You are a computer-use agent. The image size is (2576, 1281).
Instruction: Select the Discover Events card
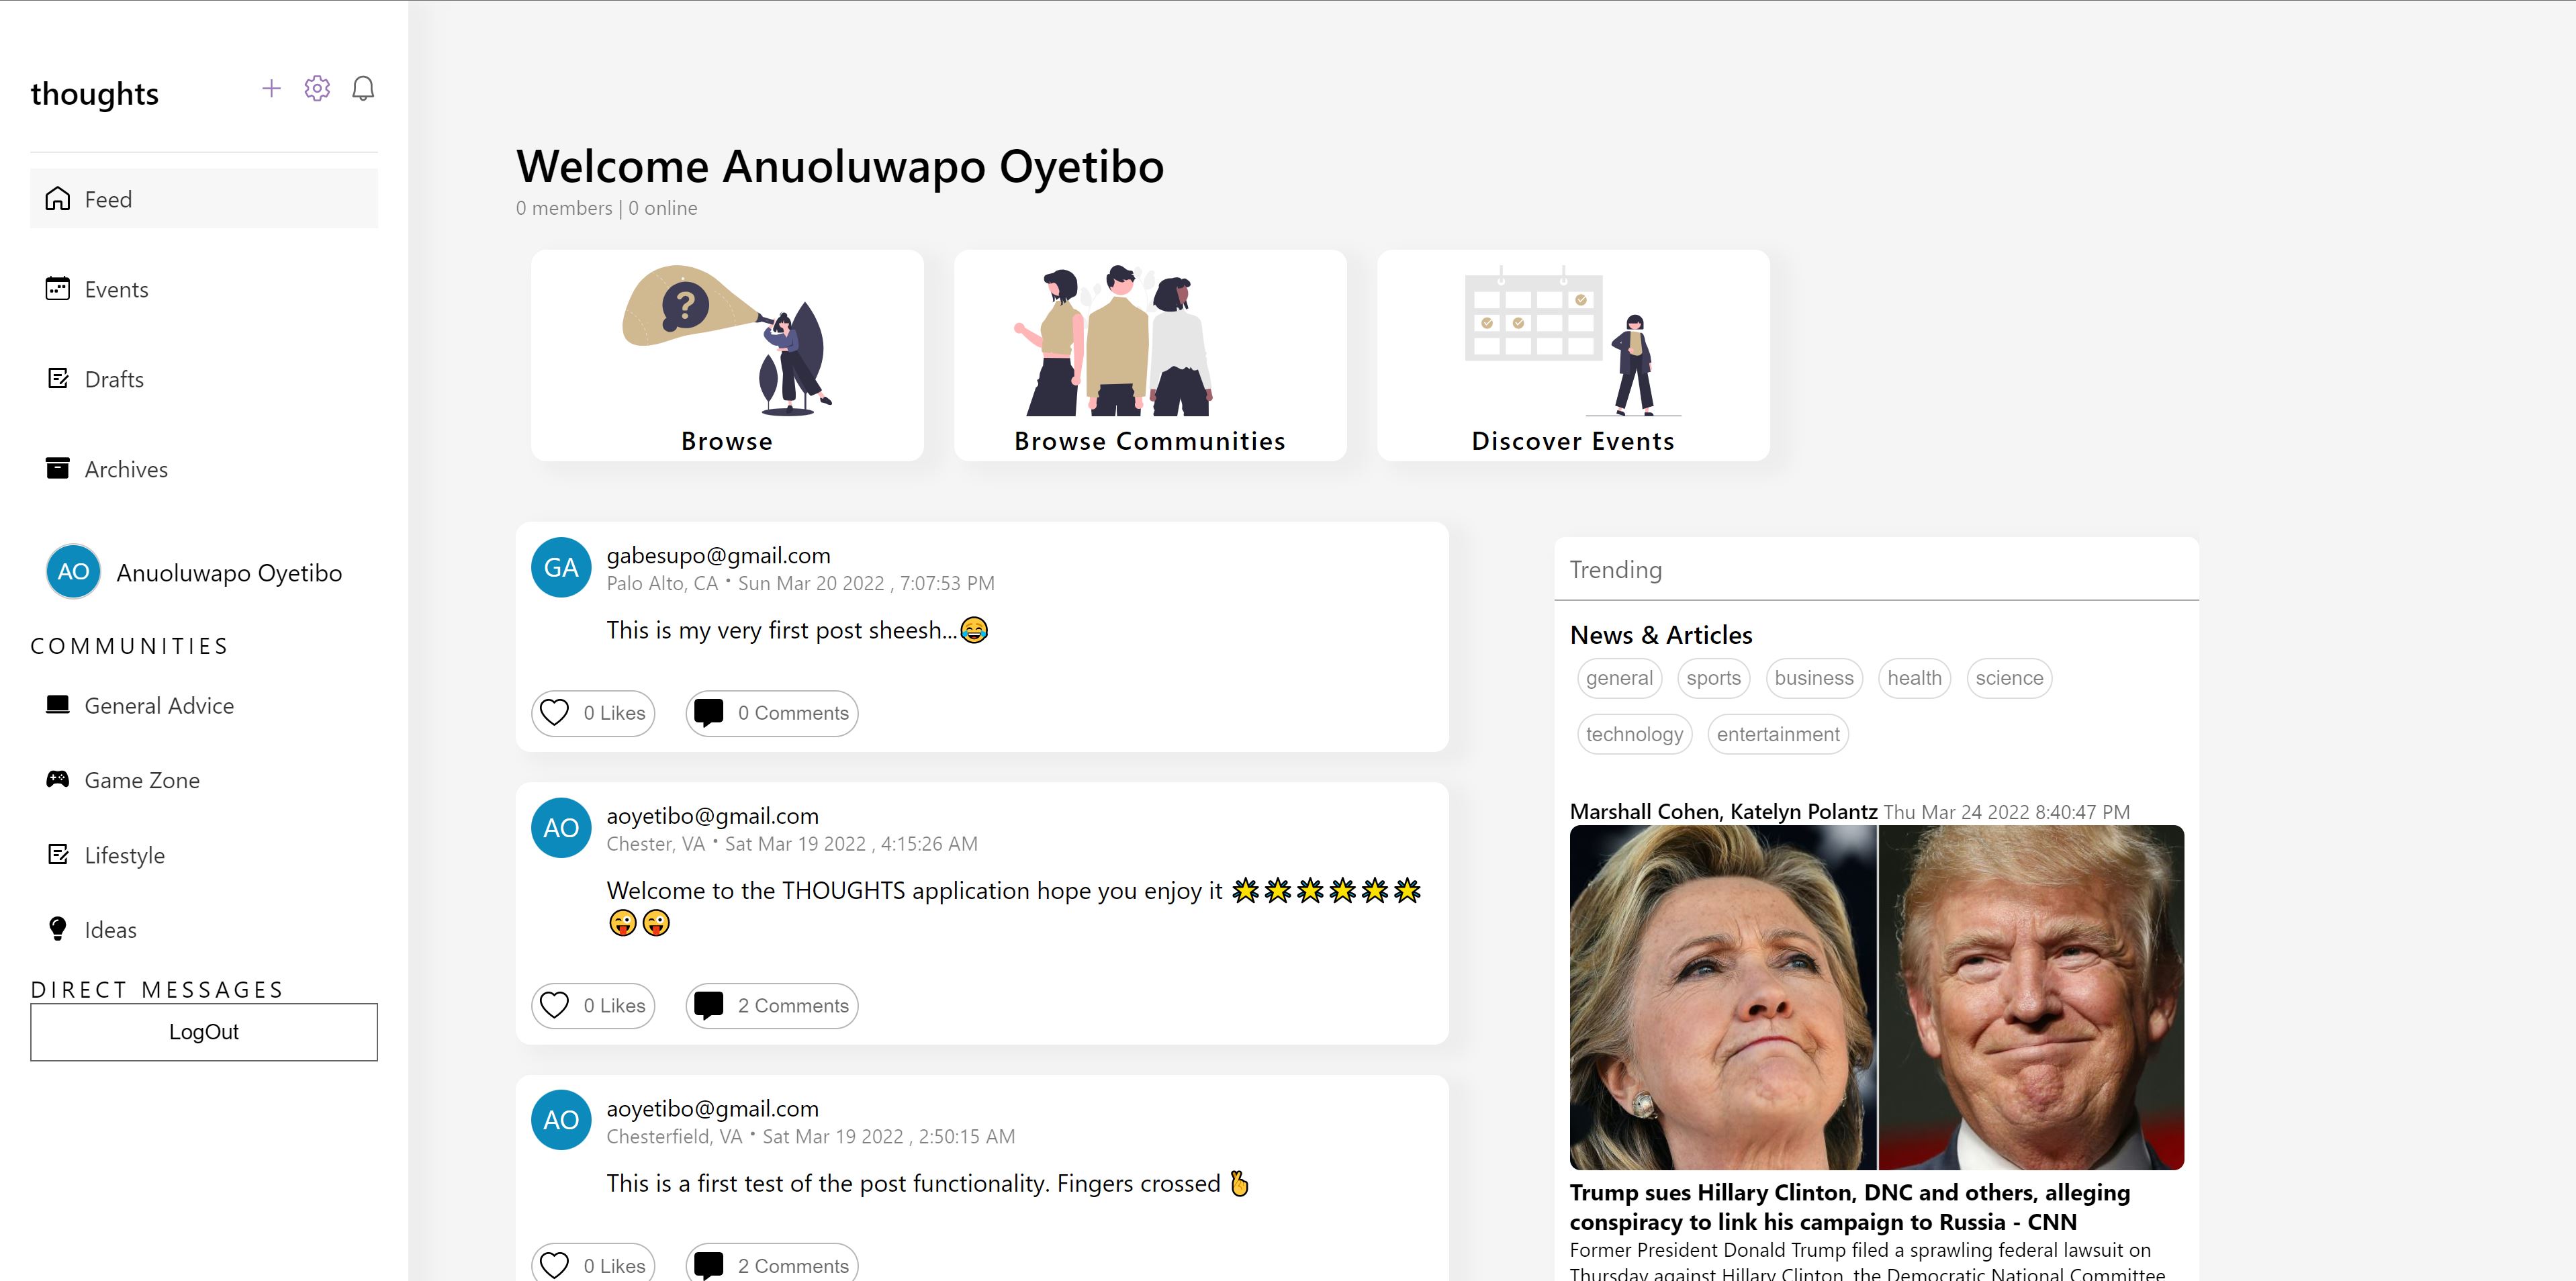click(1573, 355)
